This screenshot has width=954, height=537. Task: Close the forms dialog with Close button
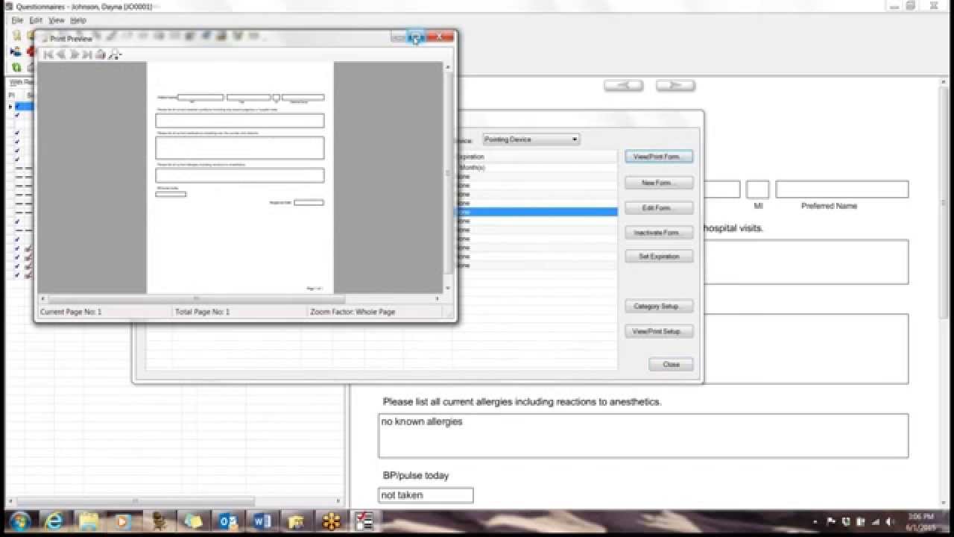coord(671,365)
